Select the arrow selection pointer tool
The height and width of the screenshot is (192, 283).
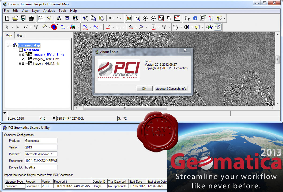click(x=7, y=27)
